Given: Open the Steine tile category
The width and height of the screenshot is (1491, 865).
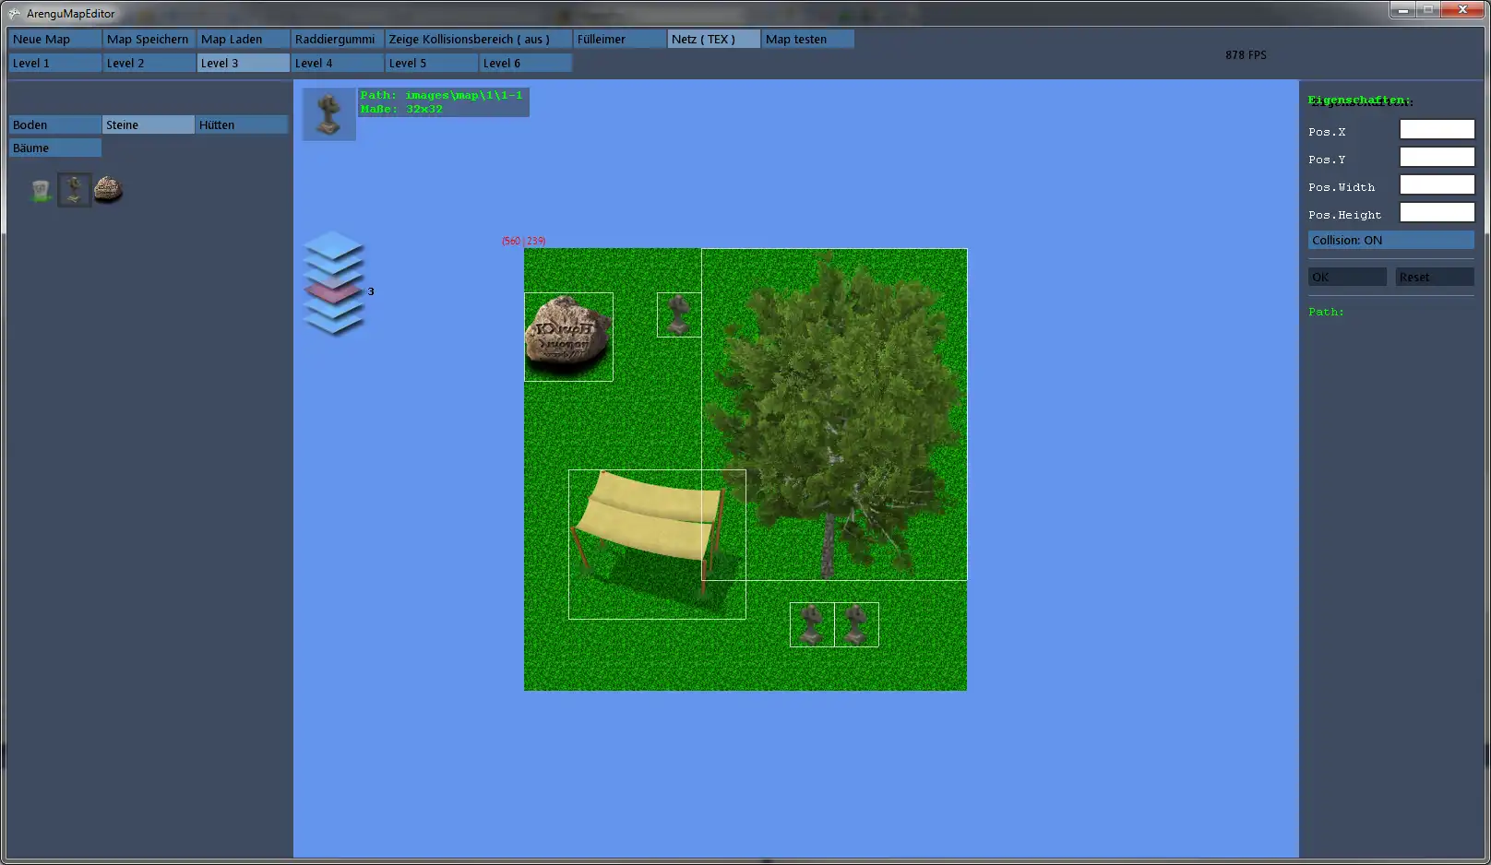Looking at the screenshot, I should tap(149, 124).
